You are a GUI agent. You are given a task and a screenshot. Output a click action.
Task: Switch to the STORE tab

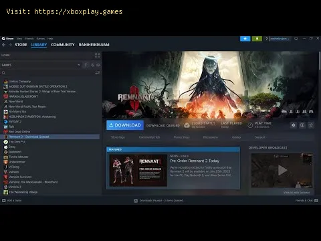pos(21,45)
